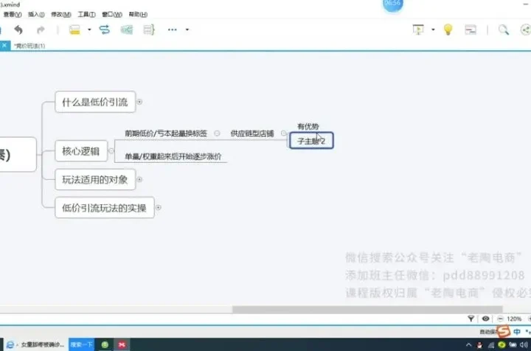
Task: Click the Redo arrow in toolbar
Action: pos(41,30)
